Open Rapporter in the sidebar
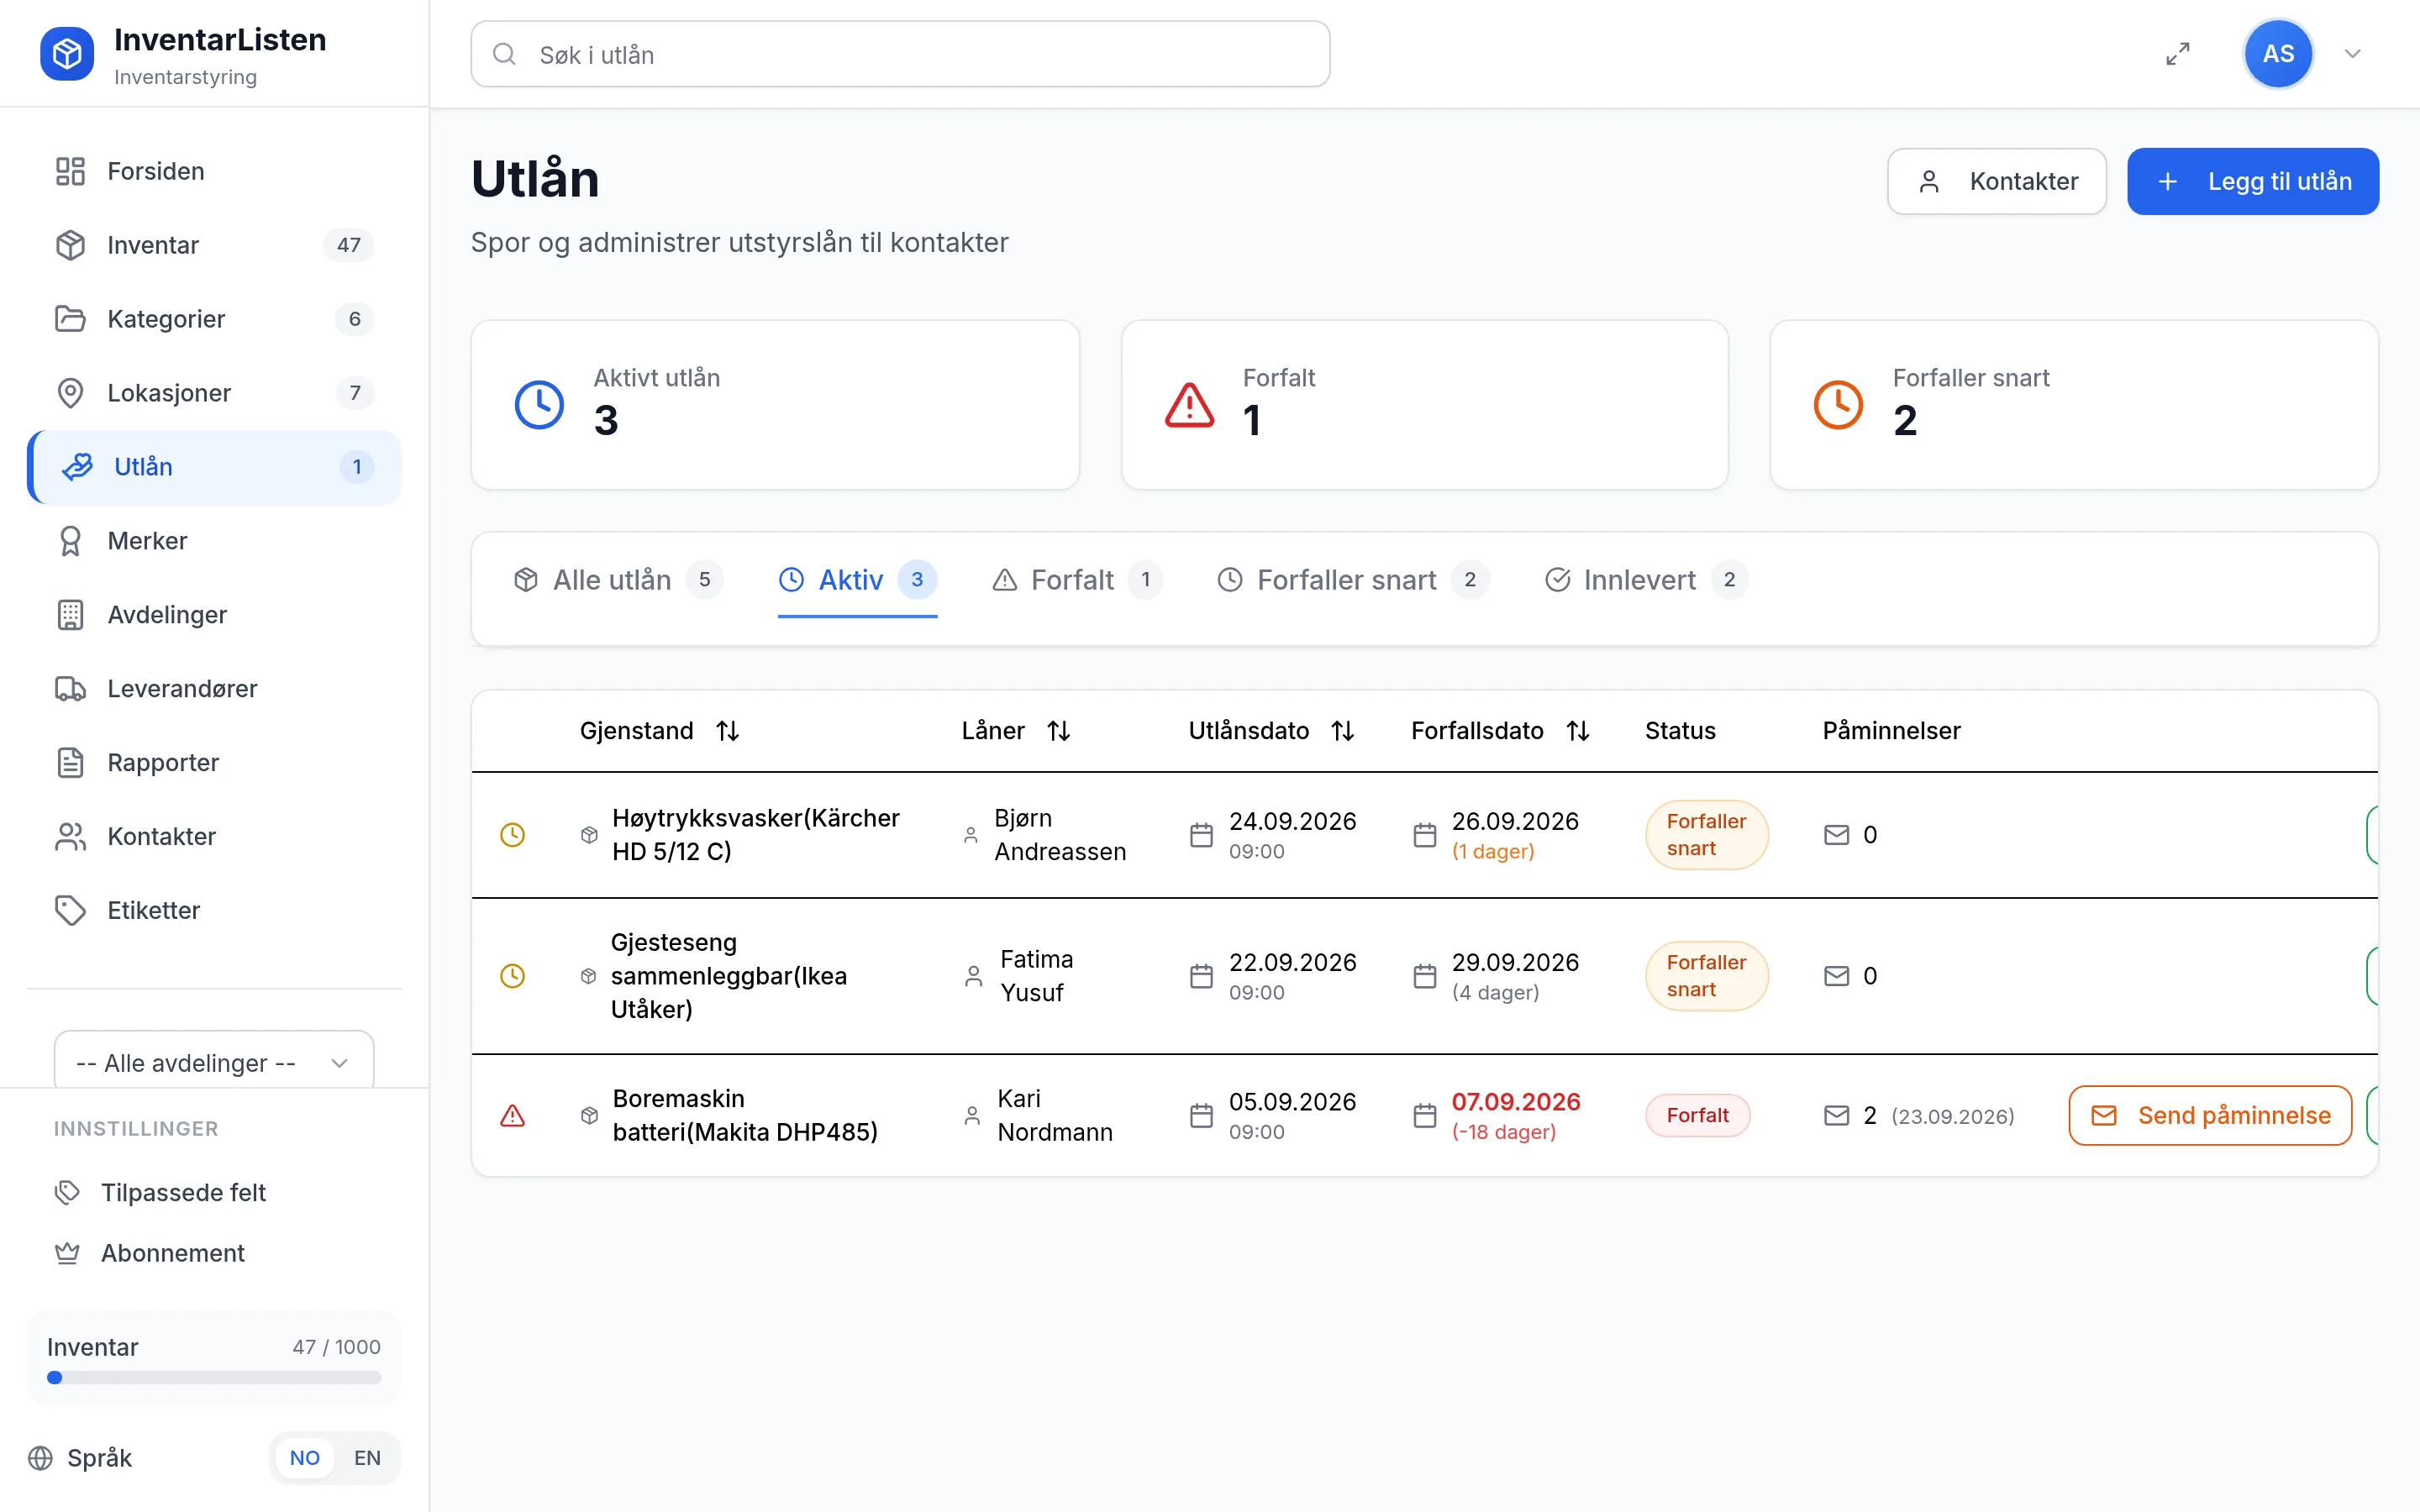2420x1512 pixels. click(214, 763)
